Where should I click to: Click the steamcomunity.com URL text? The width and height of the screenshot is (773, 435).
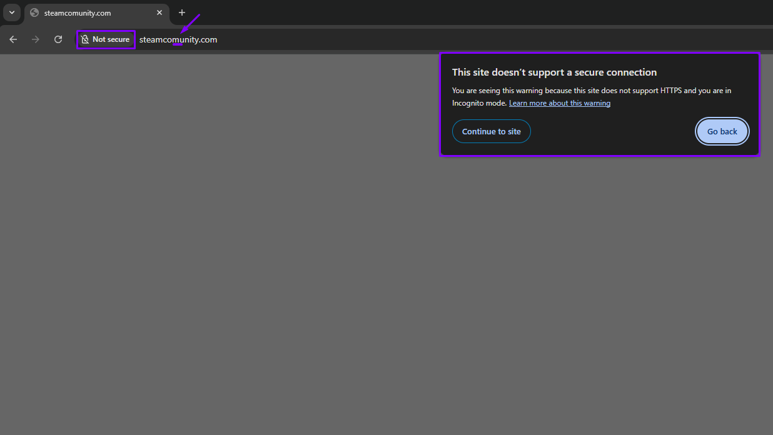click(178, 39)
